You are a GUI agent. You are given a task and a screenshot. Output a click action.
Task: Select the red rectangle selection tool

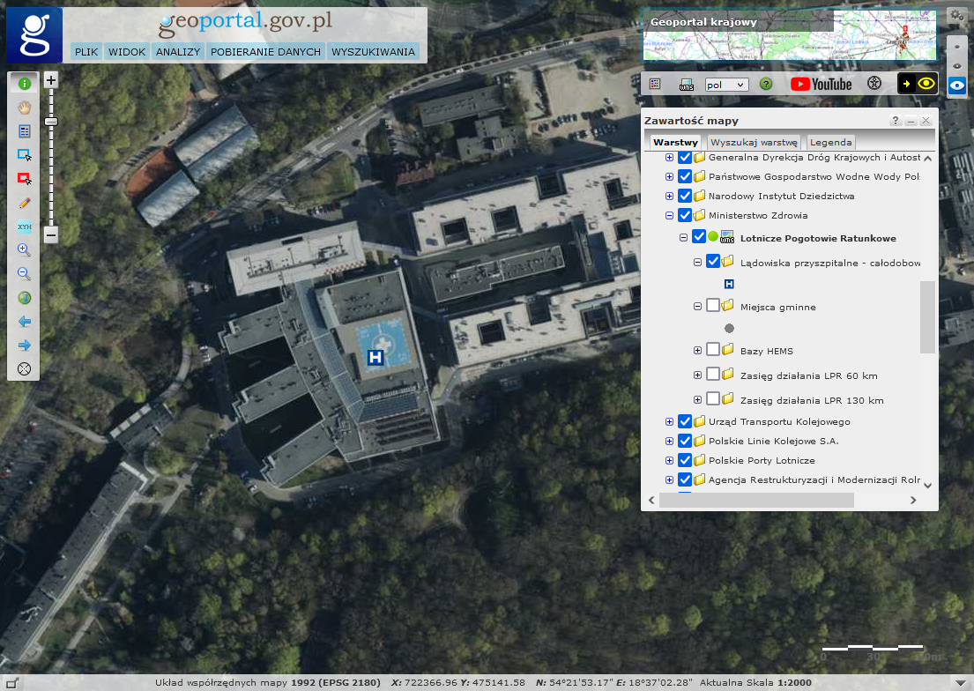(24, 179)
